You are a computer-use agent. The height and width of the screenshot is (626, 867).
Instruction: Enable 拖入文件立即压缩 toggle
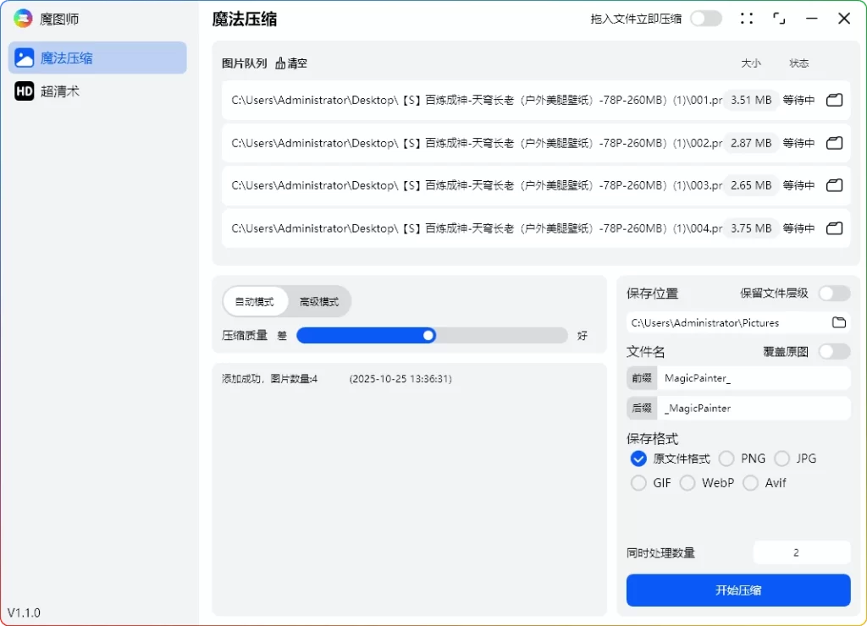coord(705,19)
